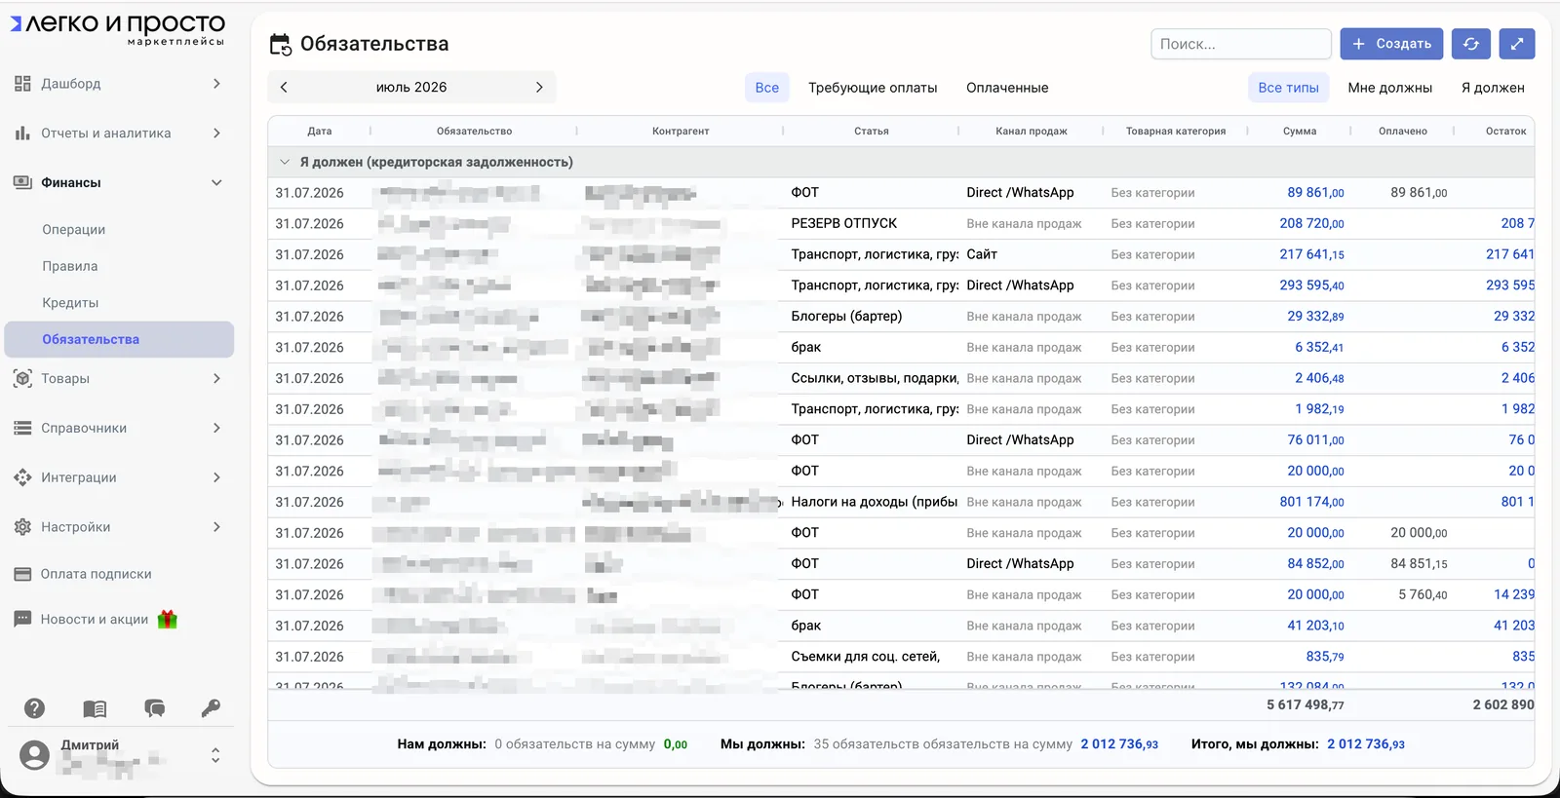Viewport: 1560px width, 798px height.
Task: Click the key icon in sidebar
Action: 211,708
